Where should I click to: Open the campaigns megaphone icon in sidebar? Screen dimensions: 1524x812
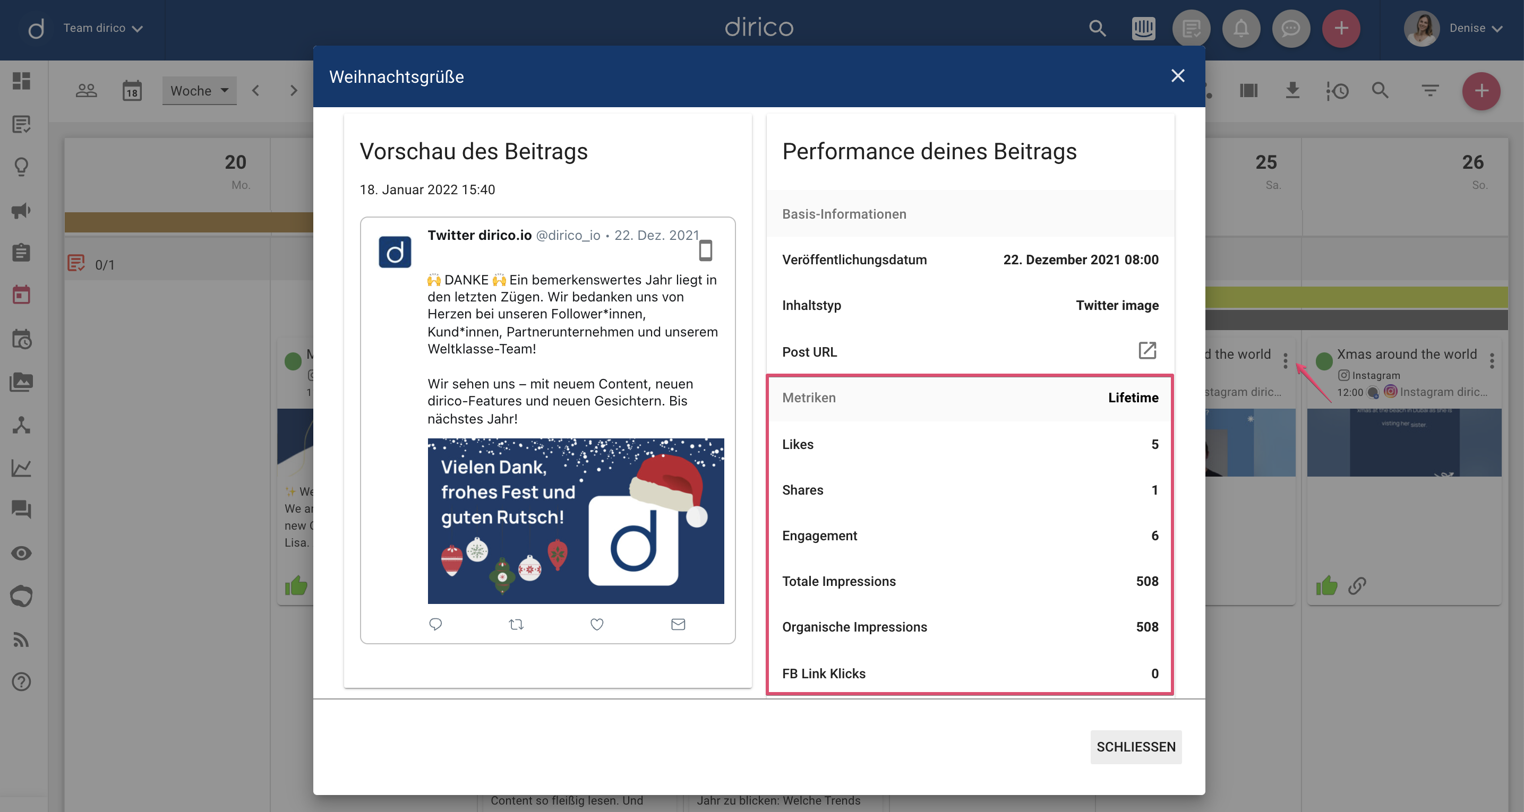(x=21, y=210)
